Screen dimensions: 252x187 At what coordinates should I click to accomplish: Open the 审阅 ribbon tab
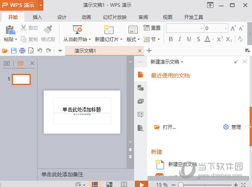coord(143,17)
